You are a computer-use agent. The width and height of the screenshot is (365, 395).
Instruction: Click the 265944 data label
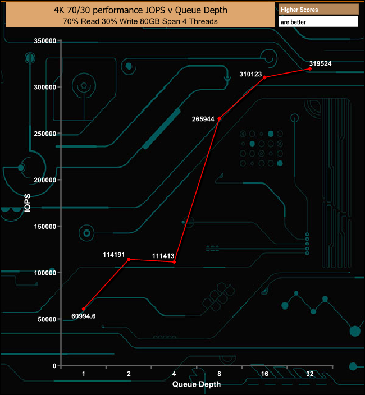[203, 119]
